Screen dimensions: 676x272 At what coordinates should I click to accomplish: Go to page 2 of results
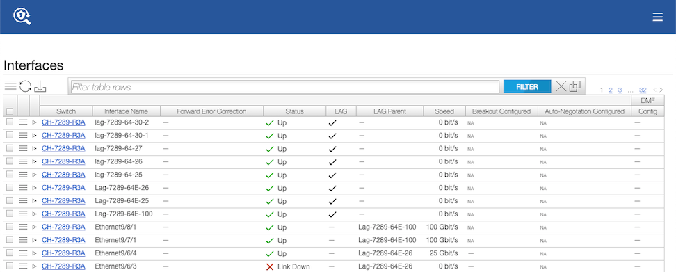[x=611, y=90]
